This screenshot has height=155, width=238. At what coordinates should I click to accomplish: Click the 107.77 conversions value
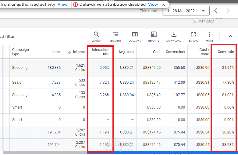tap(179, 95)
